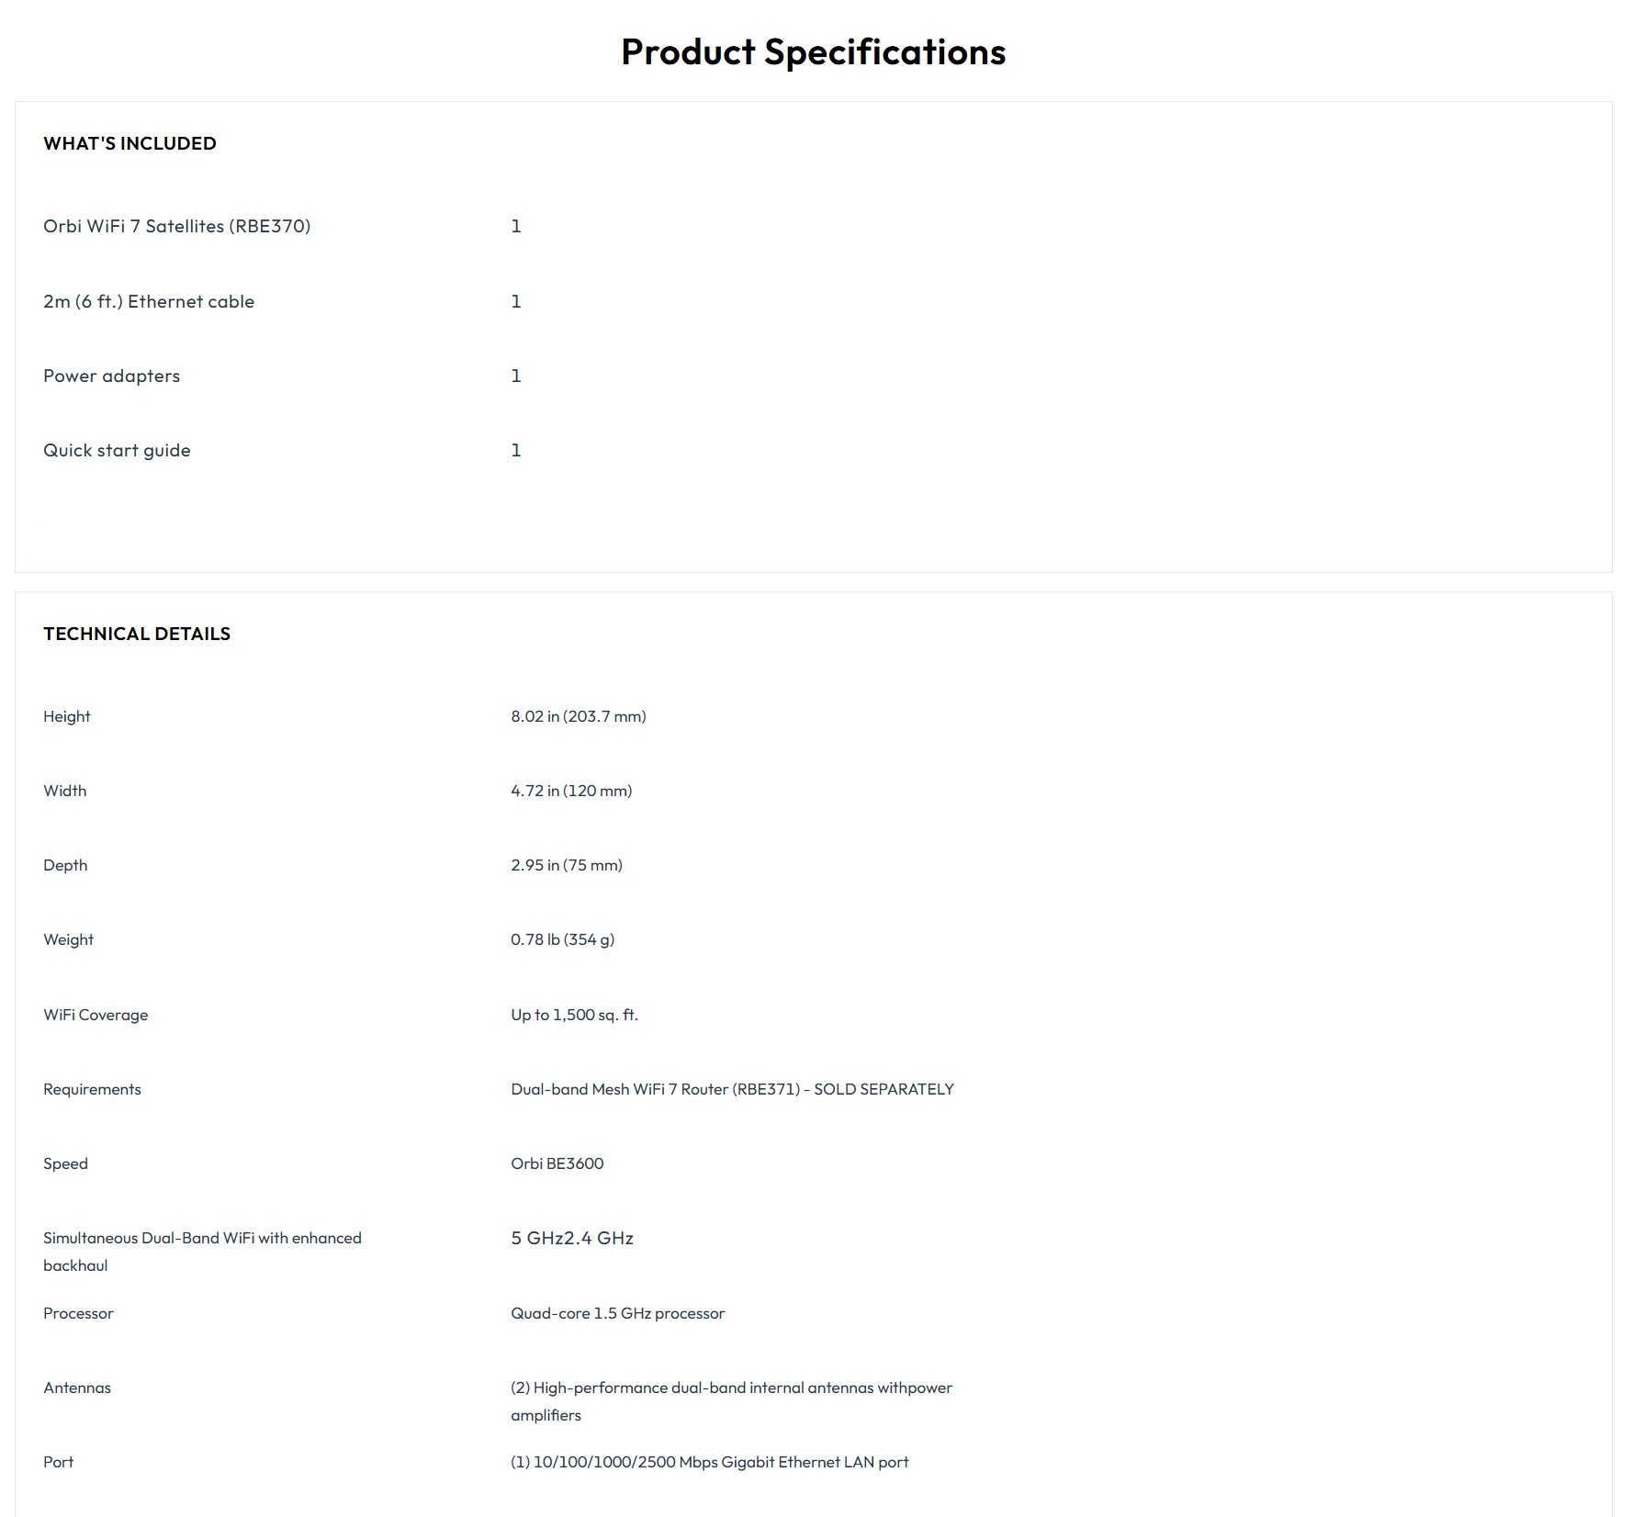Click the Power adapters label
The width and height of the screenshot is (1632, 1517).
tap(111, 376)
